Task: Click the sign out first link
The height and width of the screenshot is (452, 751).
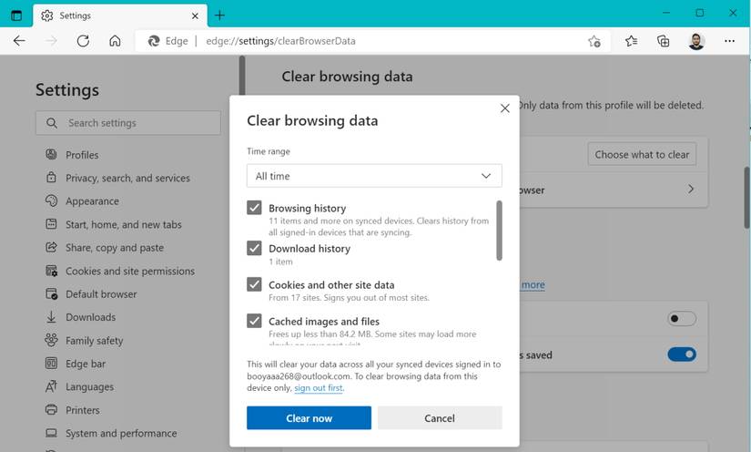Action: pos(319,388)
